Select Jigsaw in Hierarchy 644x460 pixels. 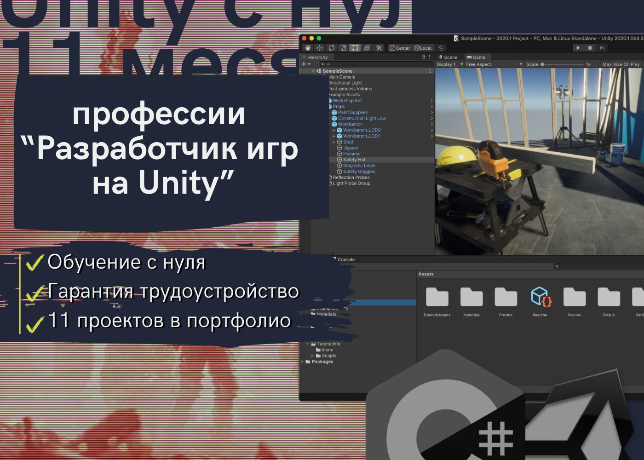pyautogui.click(x=351, y=148)
